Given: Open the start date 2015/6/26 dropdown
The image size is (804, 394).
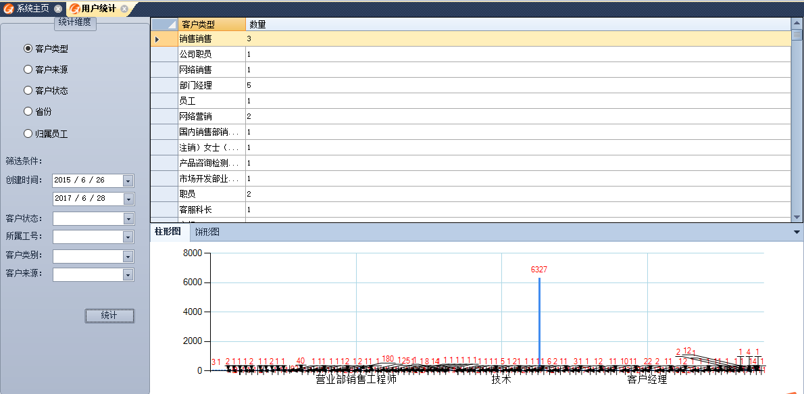Looking at the screenshot, I should [128, 180].
